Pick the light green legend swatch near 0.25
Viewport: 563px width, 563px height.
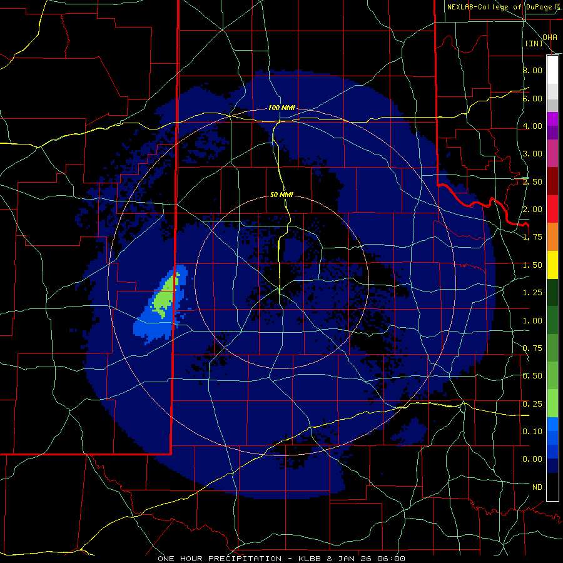pyautogui.click(x=552, y=403)
